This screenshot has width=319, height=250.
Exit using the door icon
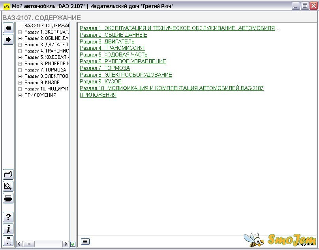(8, 240)
